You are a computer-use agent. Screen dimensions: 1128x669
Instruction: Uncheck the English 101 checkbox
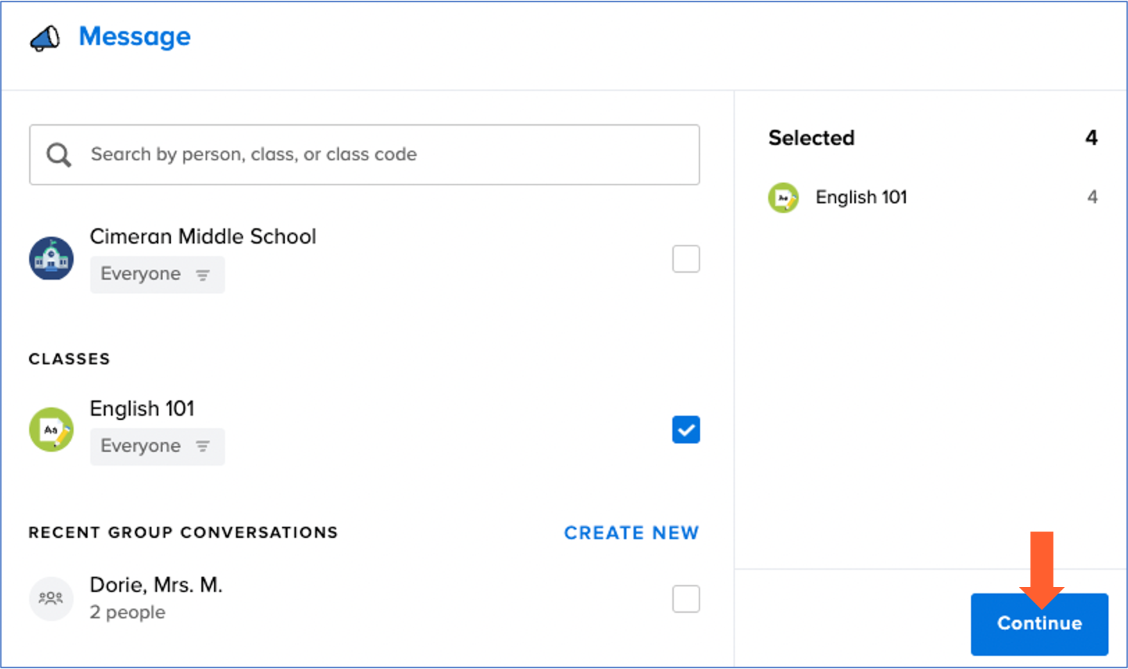tap(686, 430)
